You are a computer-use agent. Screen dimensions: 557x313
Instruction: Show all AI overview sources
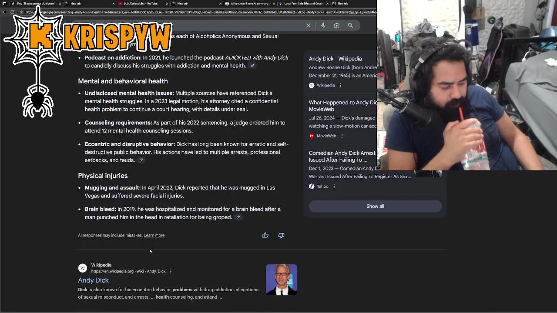[375, 206]
